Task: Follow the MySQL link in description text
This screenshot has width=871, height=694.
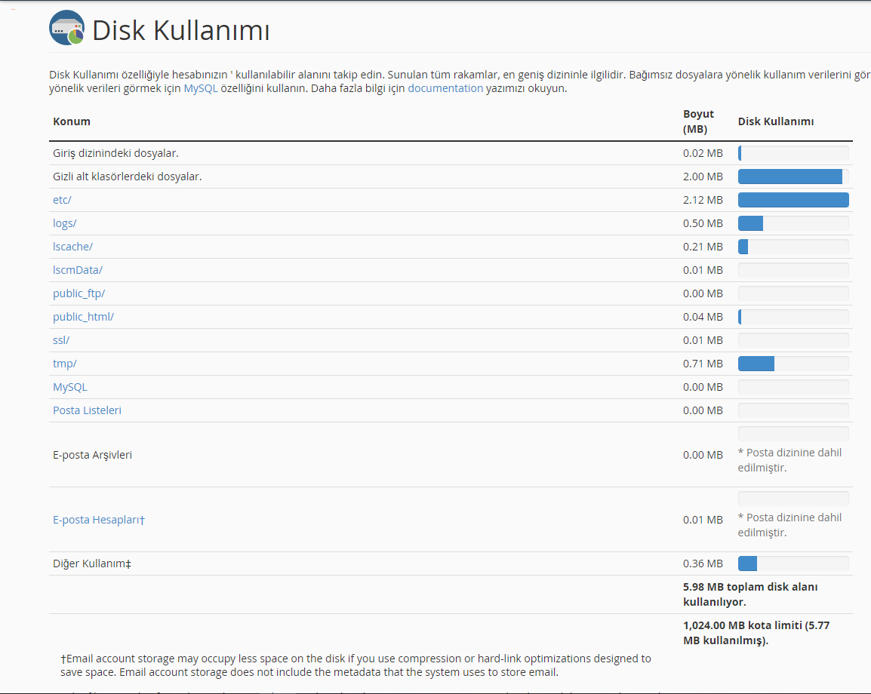Action: click(201, 88)
